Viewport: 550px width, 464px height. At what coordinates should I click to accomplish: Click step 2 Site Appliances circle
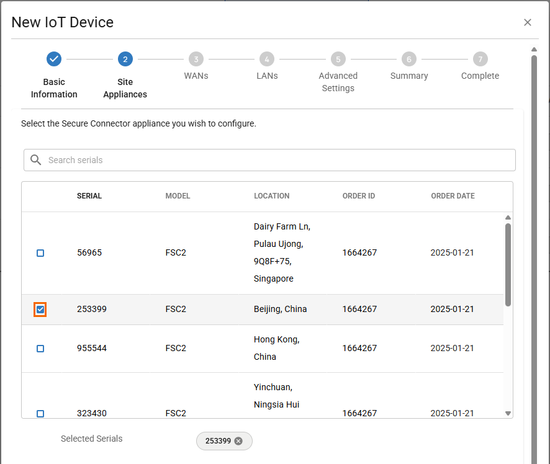click(x=125, y=59)
